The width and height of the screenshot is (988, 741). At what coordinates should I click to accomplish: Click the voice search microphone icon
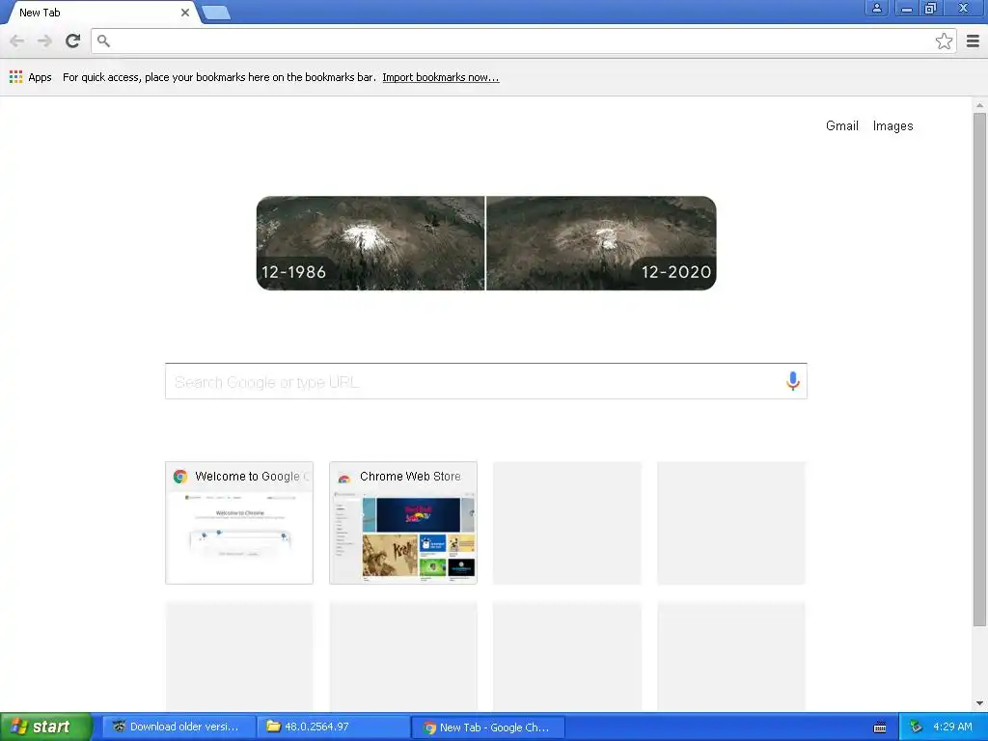(x=793, y=381)
